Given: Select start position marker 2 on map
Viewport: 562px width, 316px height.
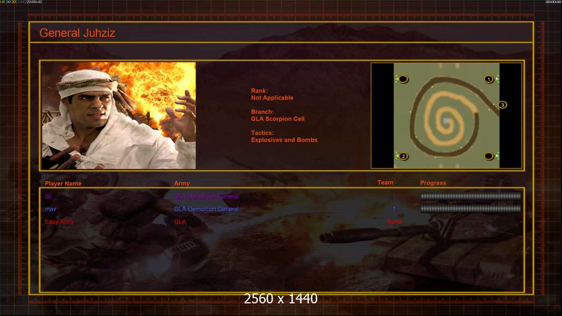Looking at the screenshot, I should (403, 156).
